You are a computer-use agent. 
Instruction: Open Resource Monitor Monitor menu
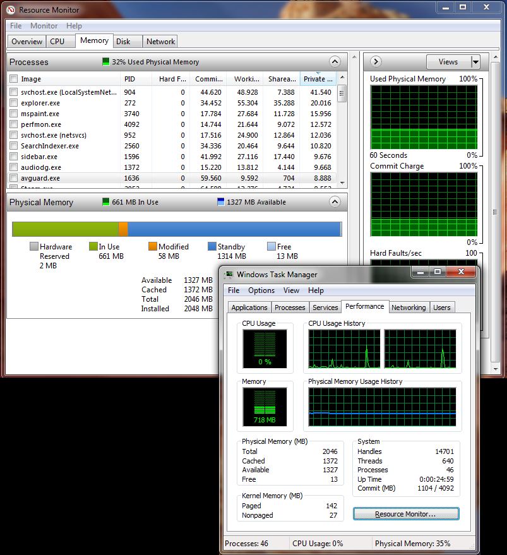44,26
